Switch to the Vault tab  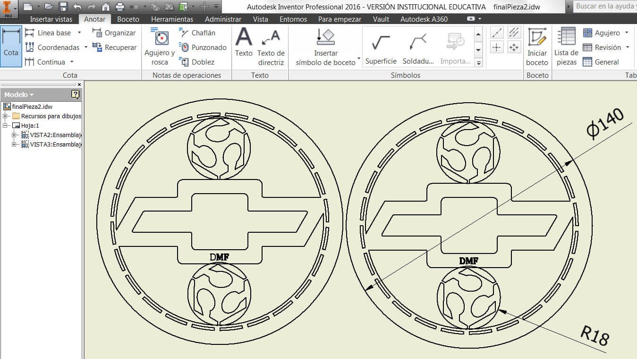click(381, 19)
